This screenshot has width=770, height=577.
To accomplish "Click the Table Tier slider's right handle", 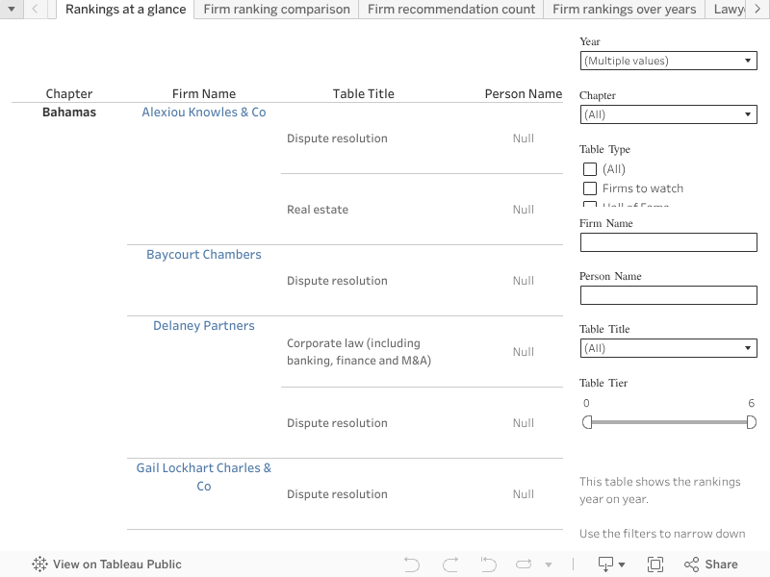I will pos(752,422).
